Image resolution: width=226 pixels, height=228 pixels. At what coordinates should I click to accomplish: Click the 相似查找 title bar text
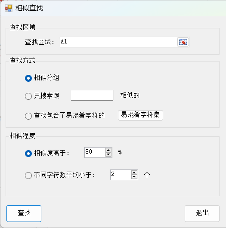pos(29,8)
